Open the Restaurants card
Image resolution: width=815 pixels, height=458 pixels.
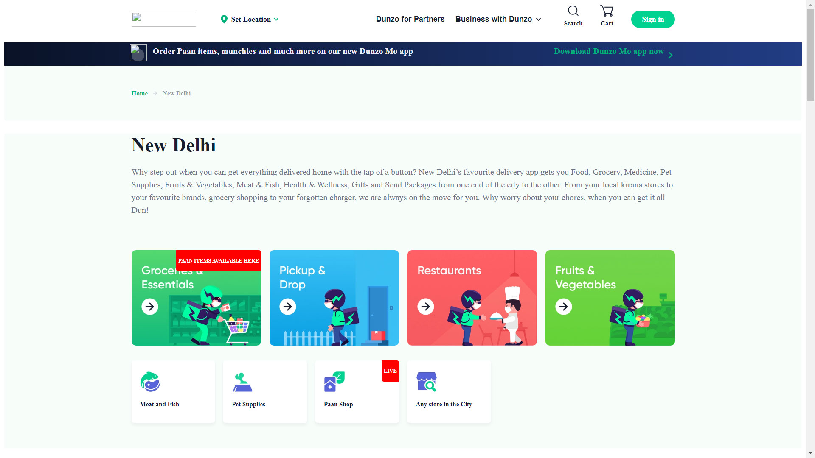(472, 298)
